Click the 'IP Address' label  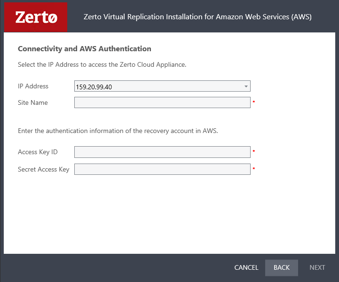click(33, 86)
